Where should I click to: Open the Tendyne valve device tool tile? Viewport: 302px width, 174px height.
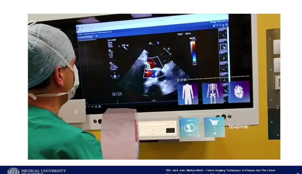214,127
